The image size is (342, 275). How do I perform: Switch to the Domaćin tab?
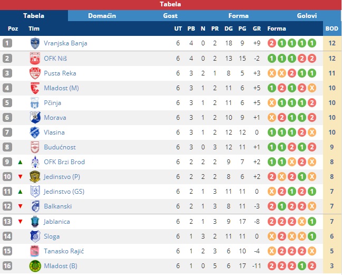click(102, 16)
